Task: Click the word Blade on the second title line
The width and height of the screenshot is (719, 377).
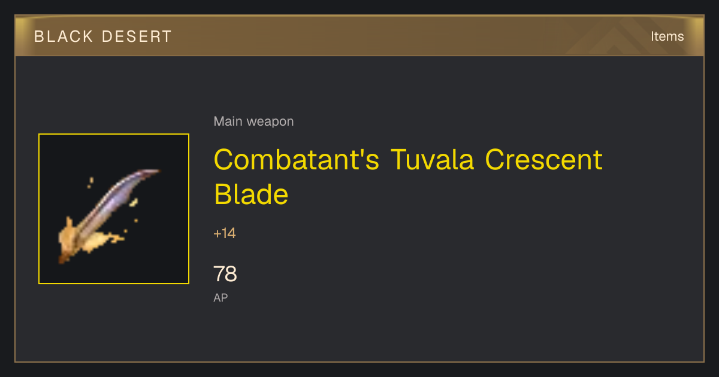Action: [x=251, y=194]
